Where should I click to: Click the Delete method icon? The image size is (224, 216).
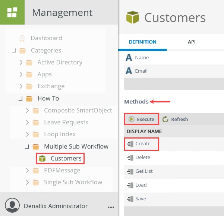coord(130,158)
